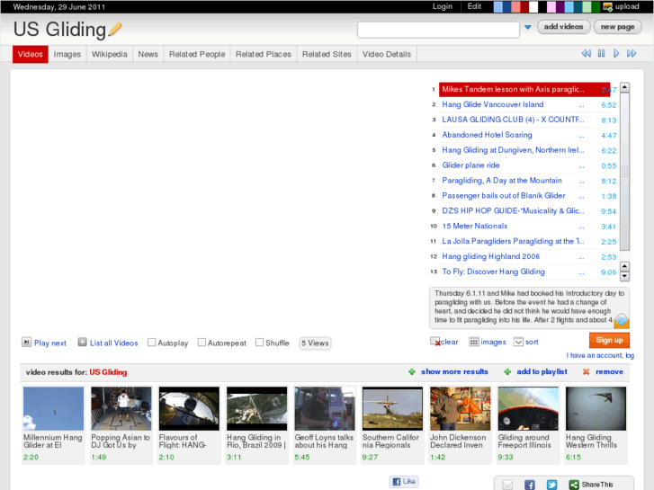654x490 pixels.
Task: Start playback with the play arrow
Action: 616,53
